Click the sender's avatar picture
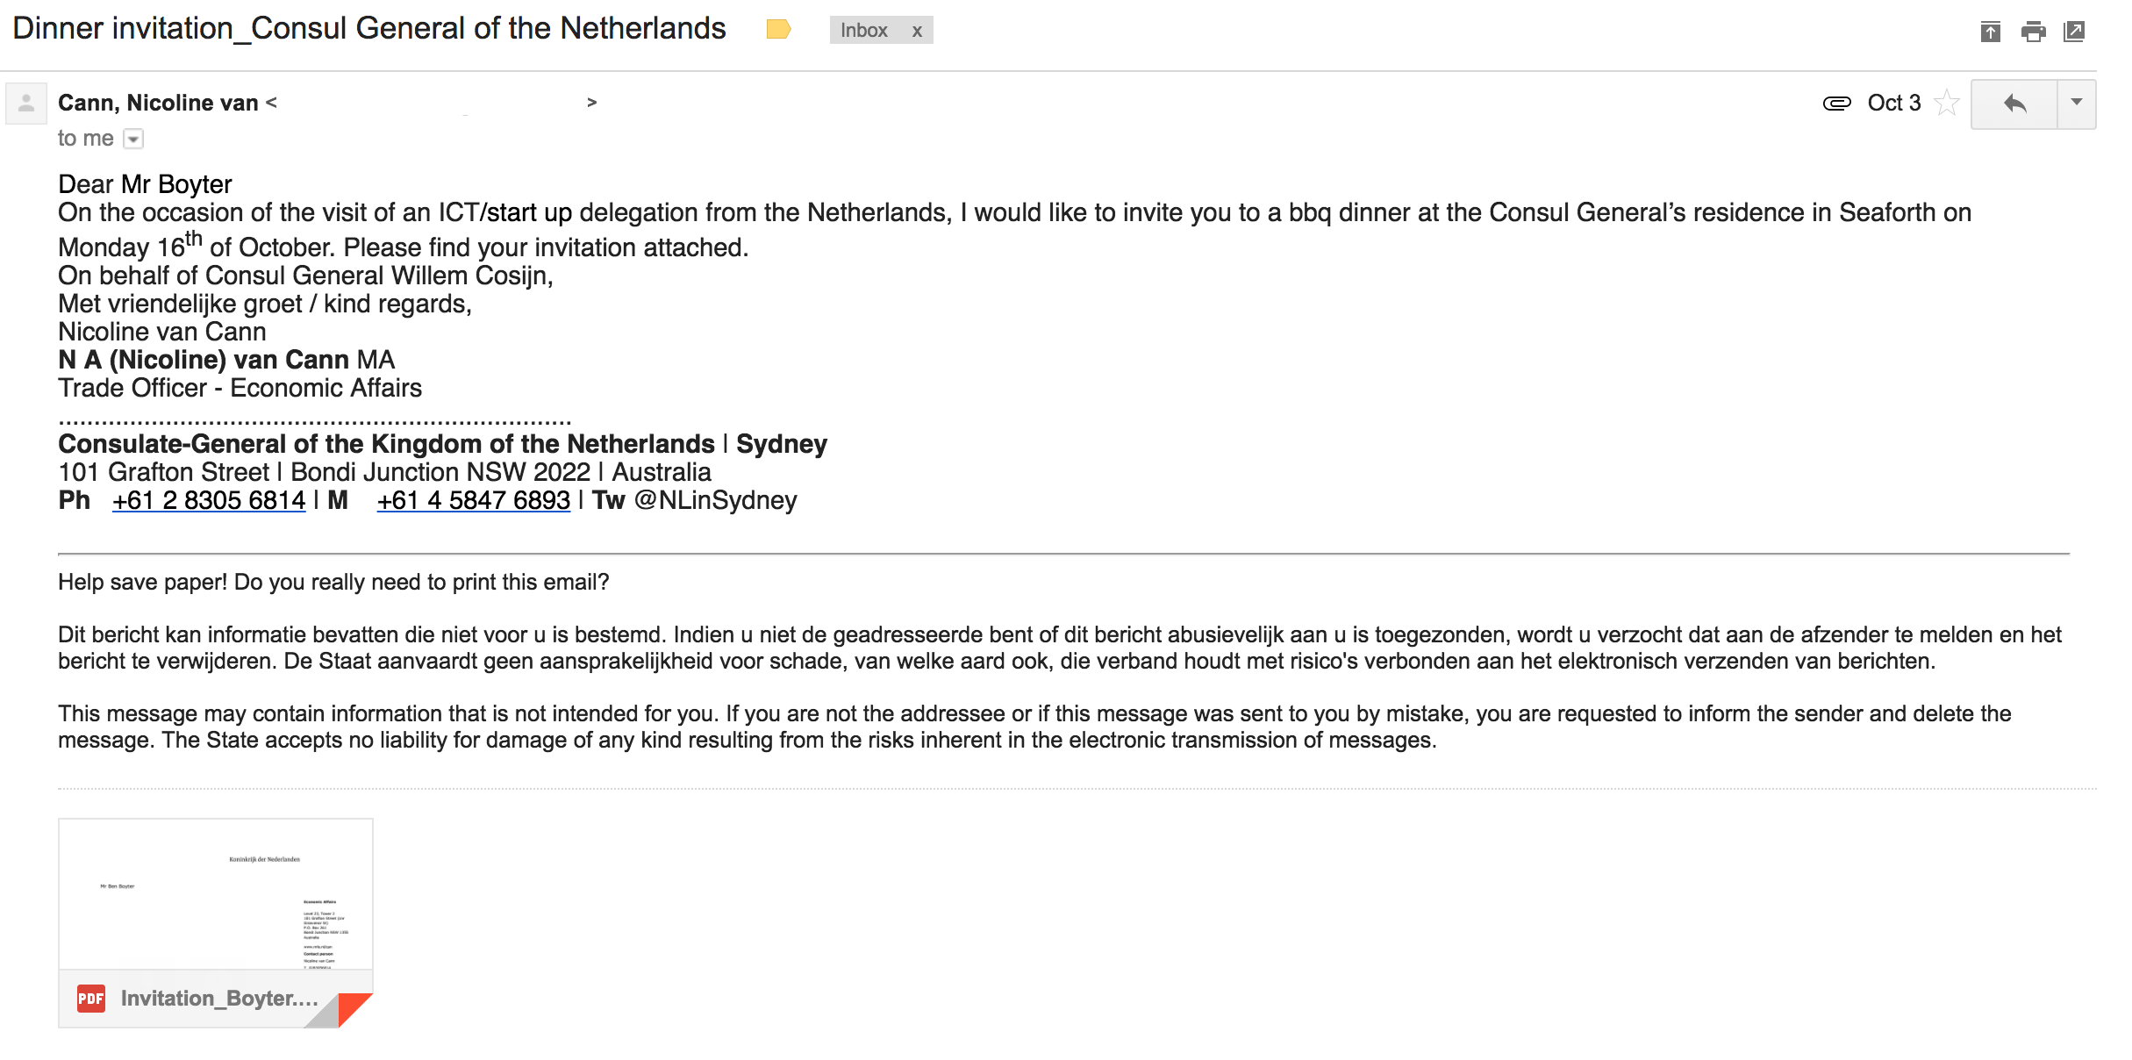Viewport: 2132px width, 1060px height. pyautogui.click(x=26, y=104)
